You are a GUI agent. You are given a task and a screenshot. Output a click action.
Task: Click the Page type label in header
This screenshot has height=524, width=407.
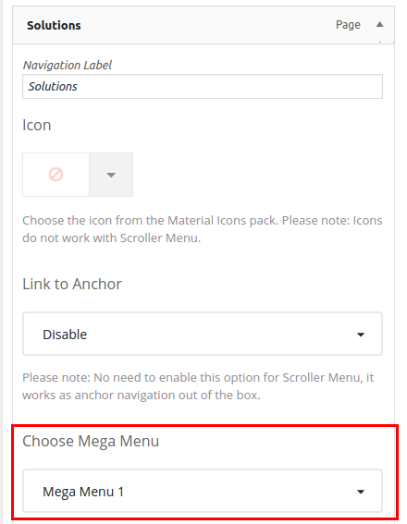(x=348, y=25)
